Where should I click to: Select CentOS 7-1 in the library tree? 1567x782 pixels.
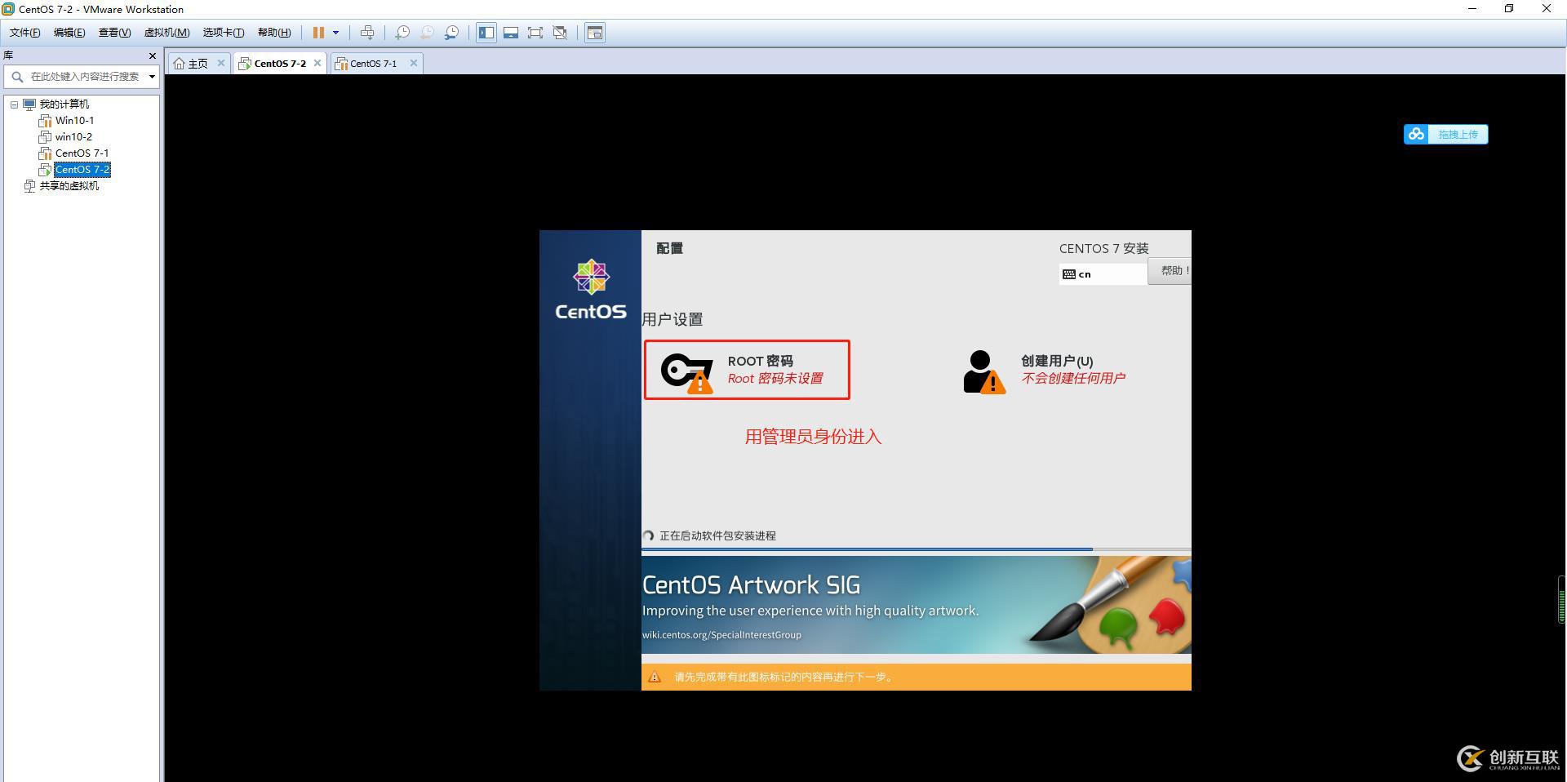[x=82, y=153]
